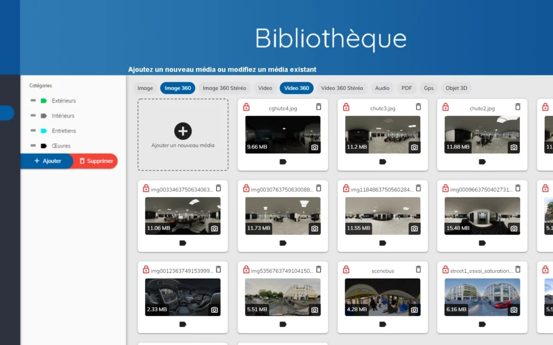Select the Audio filter tab
This screenshot has height=345, width=553.
click(x=382, y=88)
